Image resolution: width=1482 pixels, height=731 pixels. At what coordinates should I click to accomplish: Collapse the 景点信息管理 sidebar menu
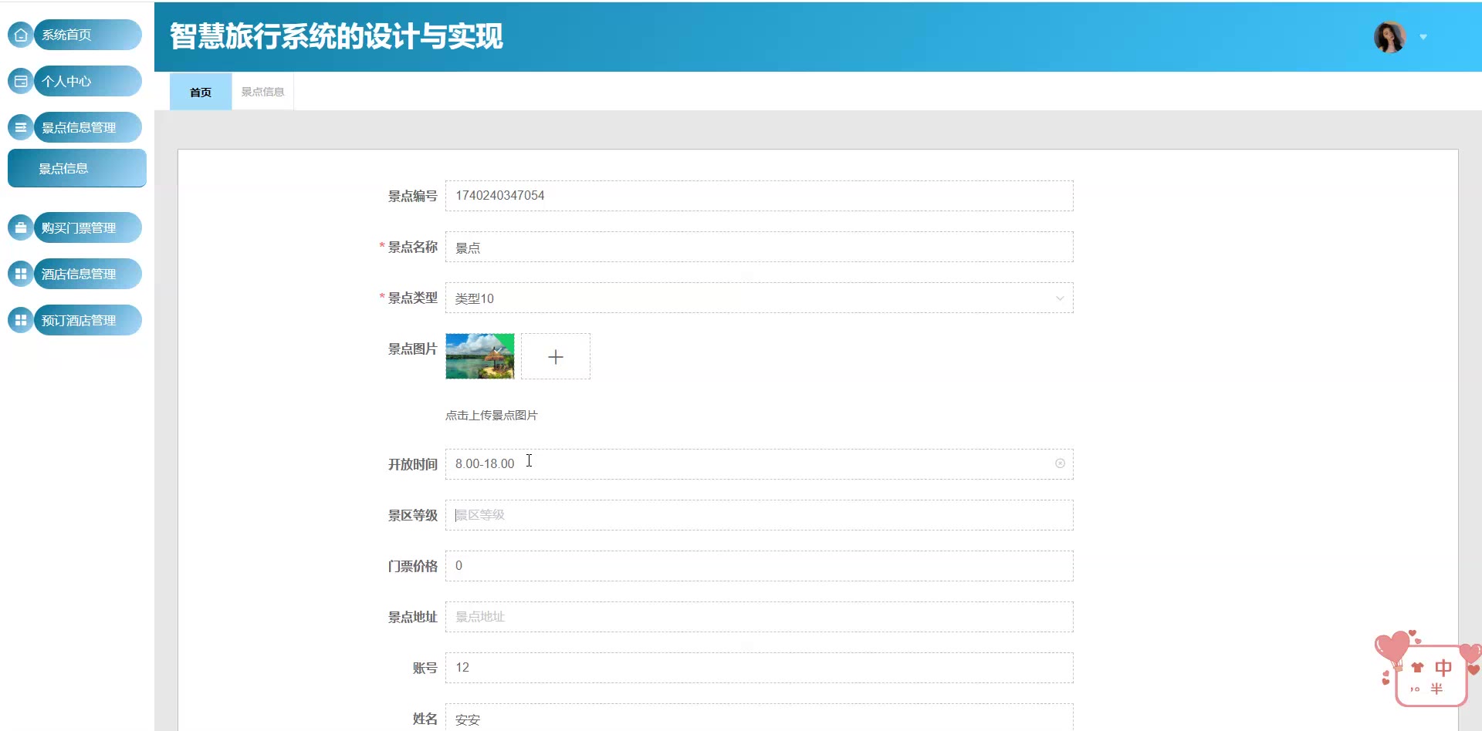point(88,127)
